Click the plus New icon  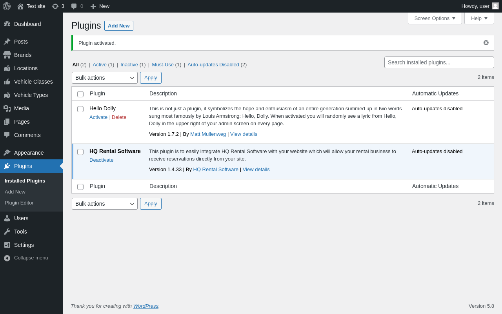[x=93, y=6]
